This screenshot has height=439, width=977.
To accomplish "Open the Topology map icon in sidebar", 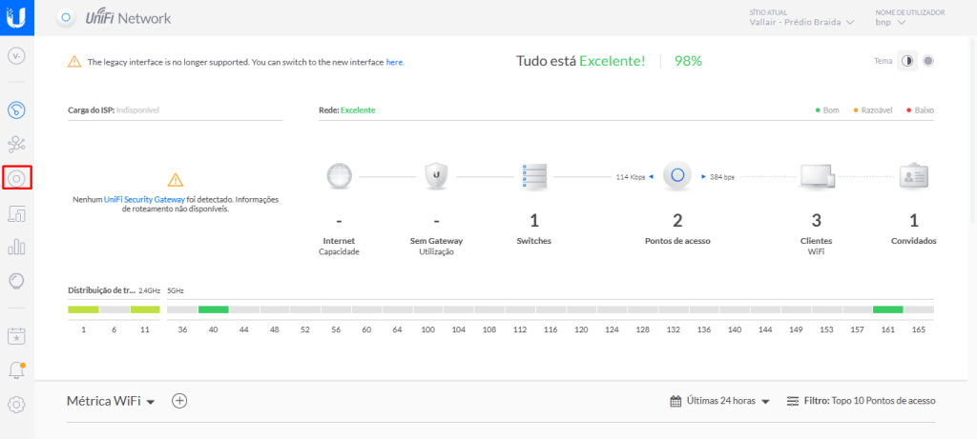I will click(16, 145).
